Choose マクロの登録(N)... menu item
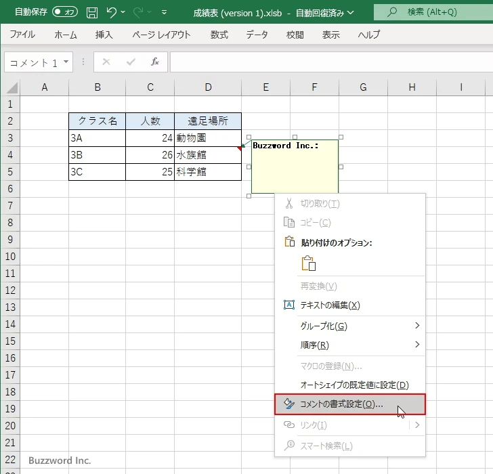 pyautogui.click(x=350, y=366)
